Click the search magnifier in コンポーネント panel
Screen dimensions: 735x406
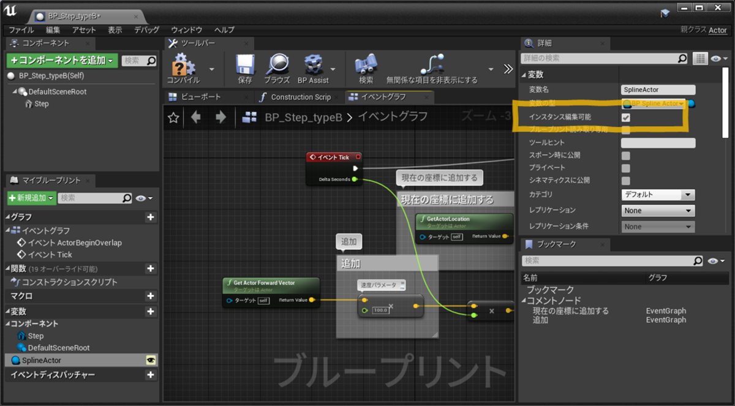[x=151, y=61]
